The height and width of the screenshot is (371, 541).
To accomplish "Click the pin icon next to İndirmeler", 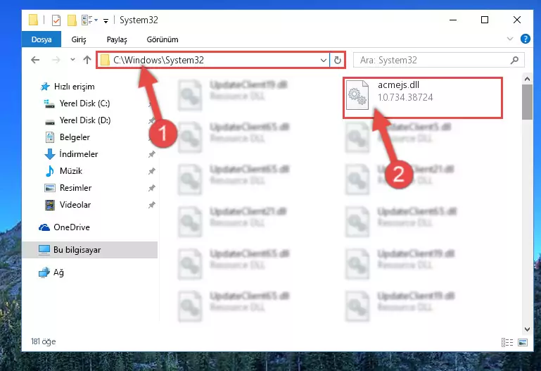I will tap(151, 154).
